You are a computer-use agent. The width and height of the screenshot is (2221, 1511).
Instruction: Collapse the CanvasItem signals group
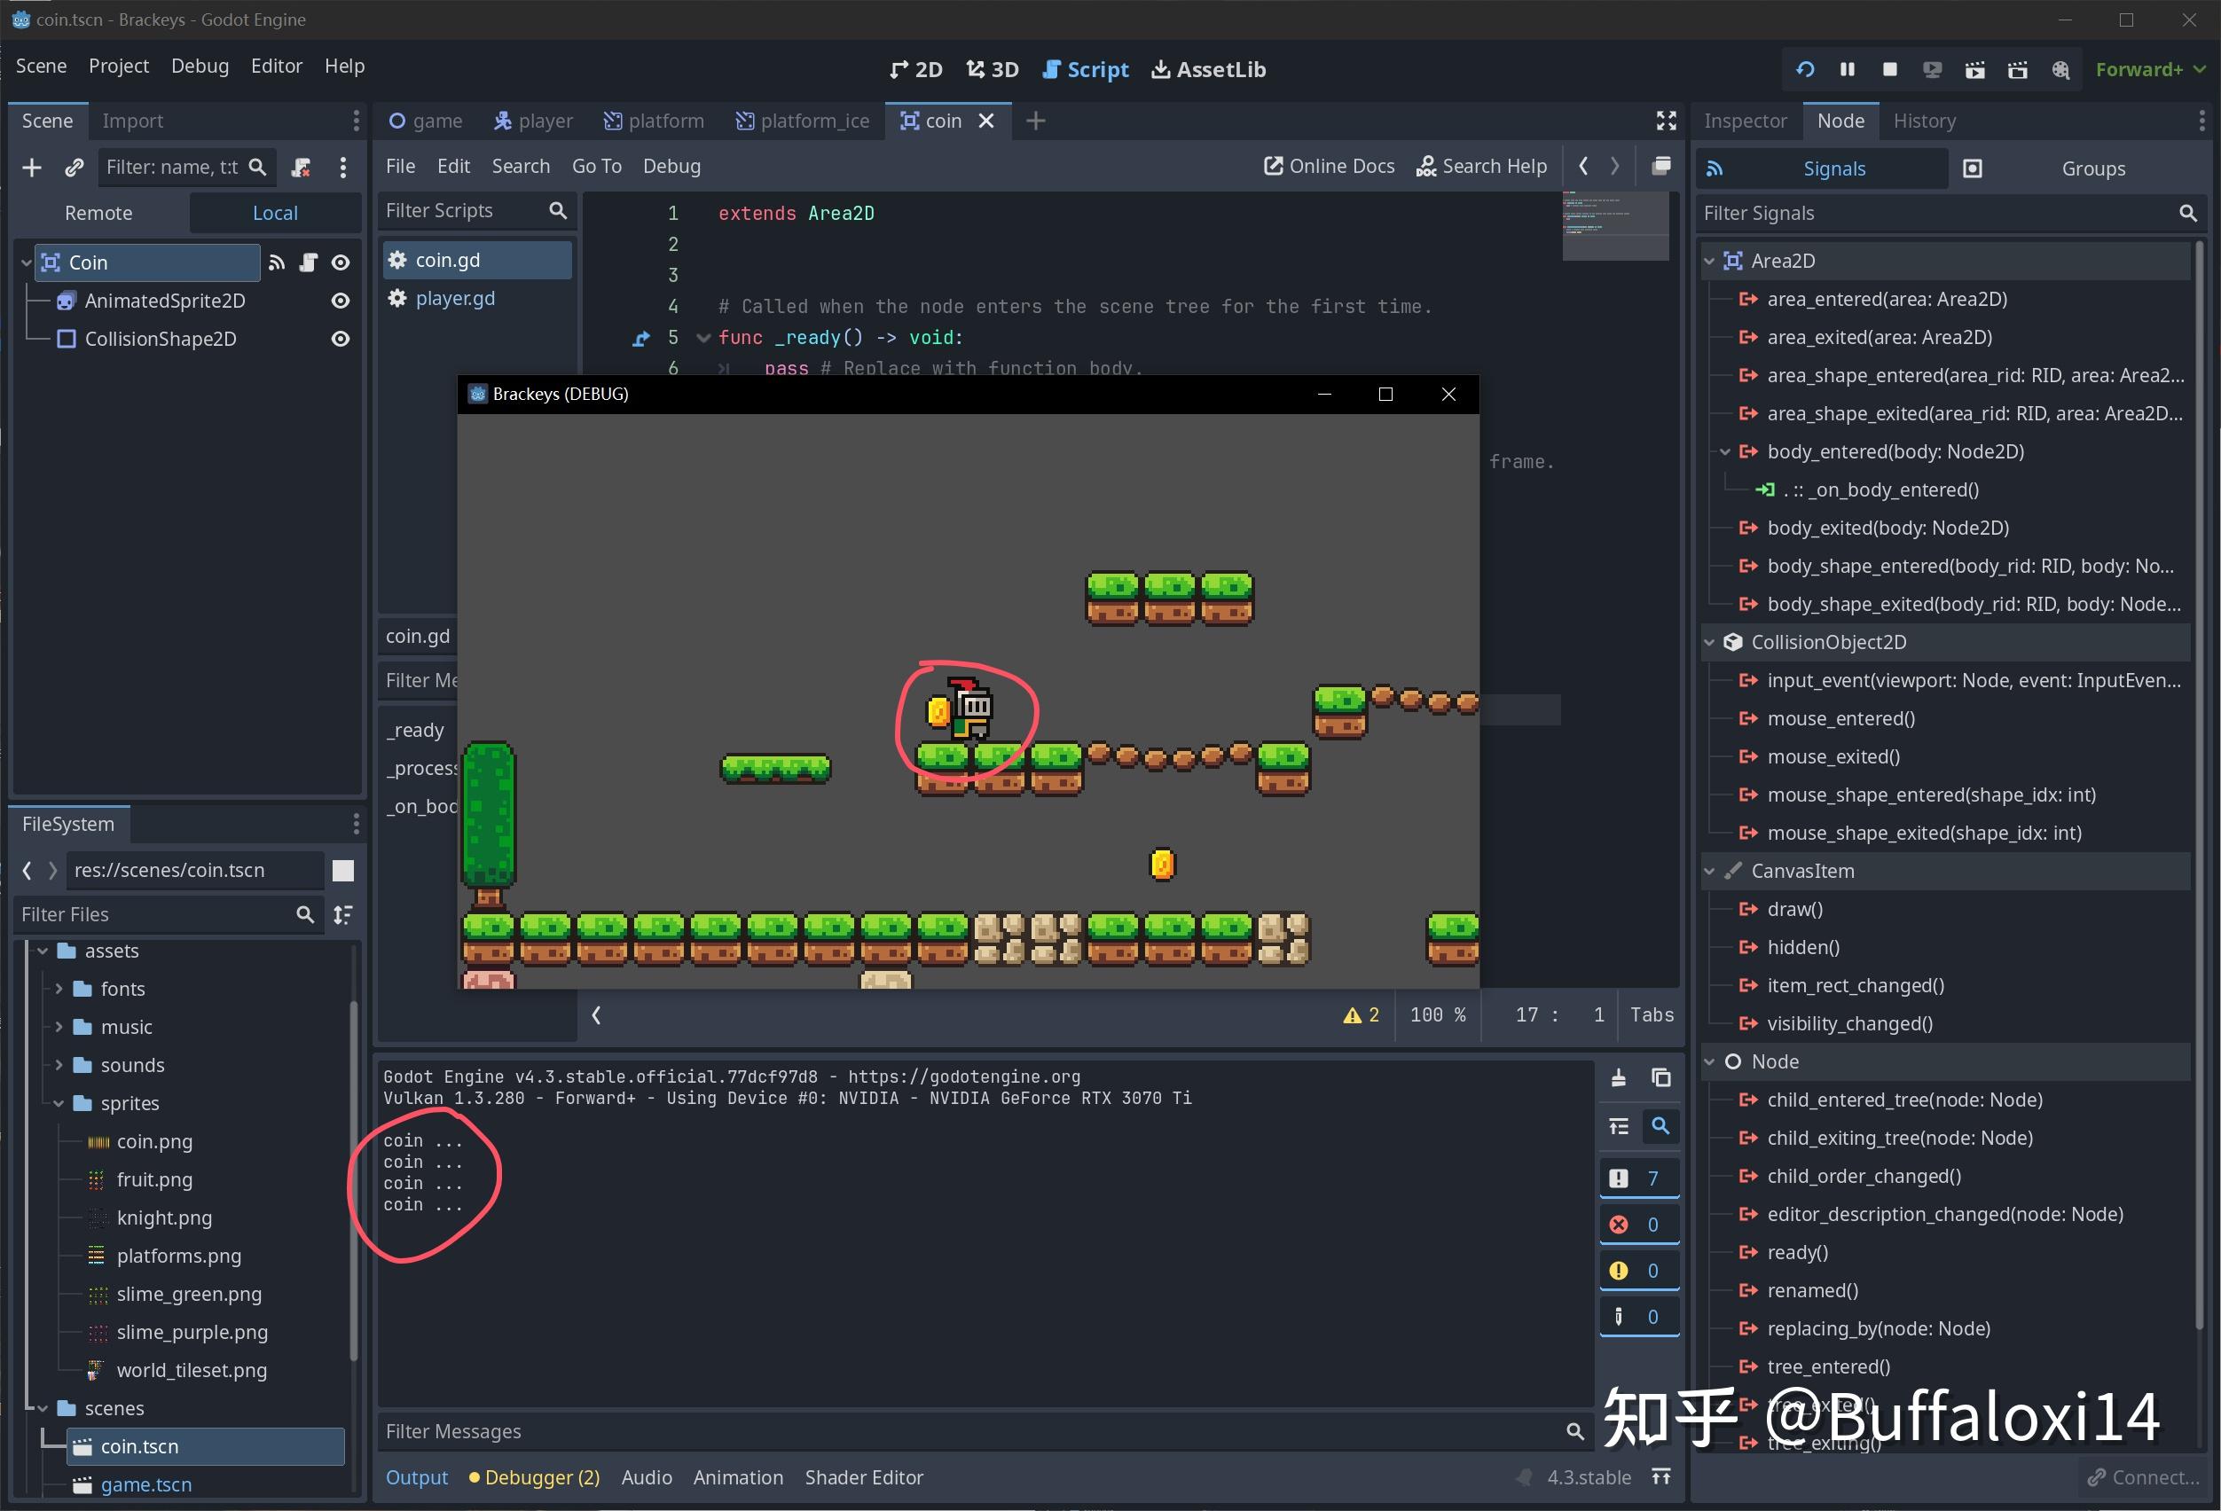[x=1710, y=871]
